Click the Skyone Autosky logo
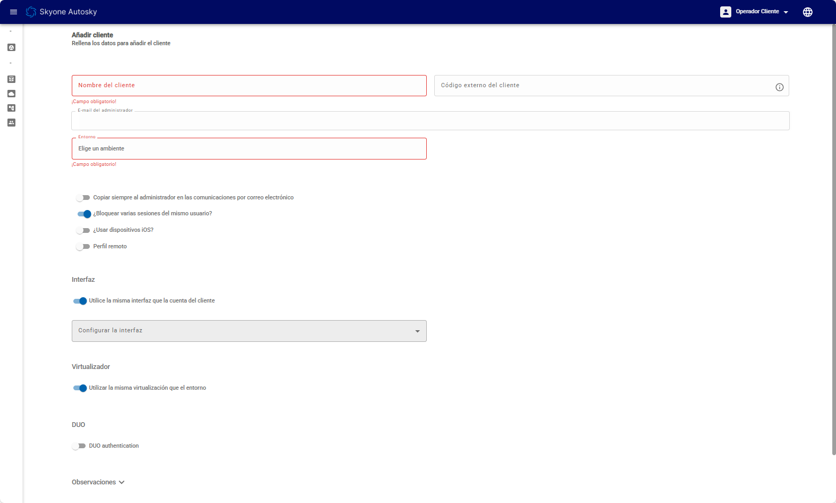Image resolution: width=836 pixels, height=503 pixels. 31,12
